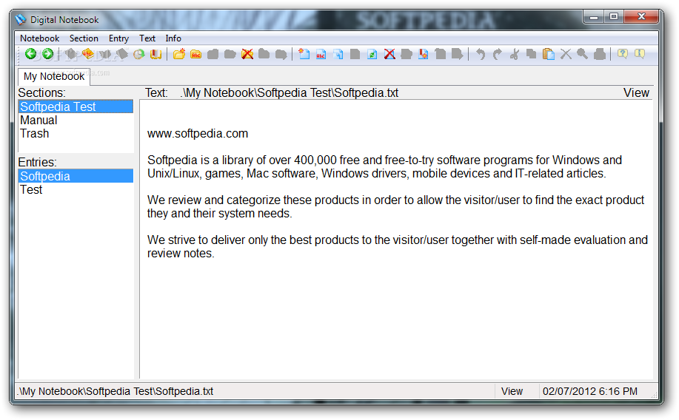The image size is (679, 420).
Task: Click the bookmarked page with star icon
Action: coord(424,54)
